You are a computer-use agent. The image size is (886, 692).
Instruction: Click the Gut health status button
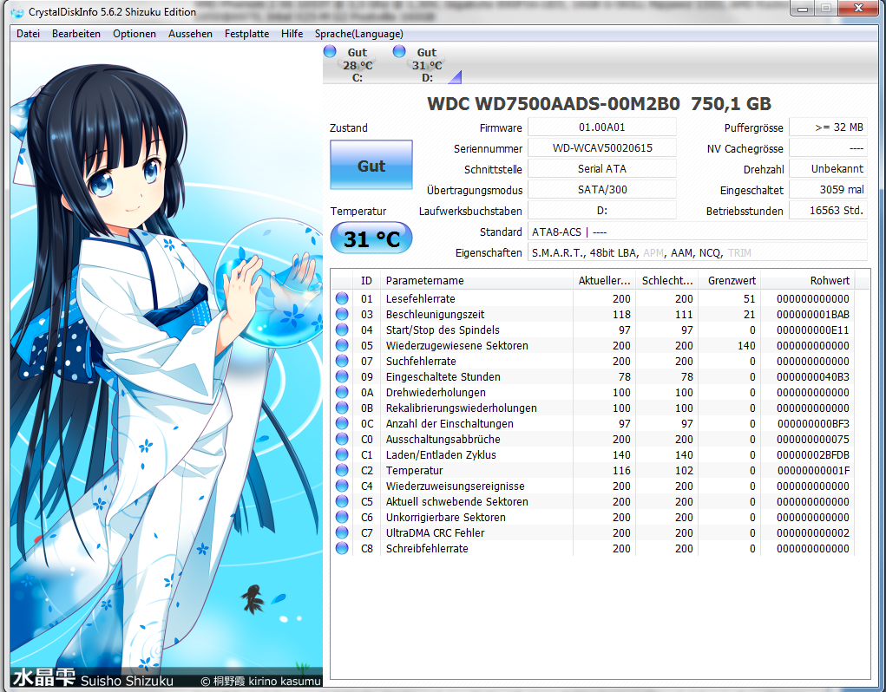[371, 165]
